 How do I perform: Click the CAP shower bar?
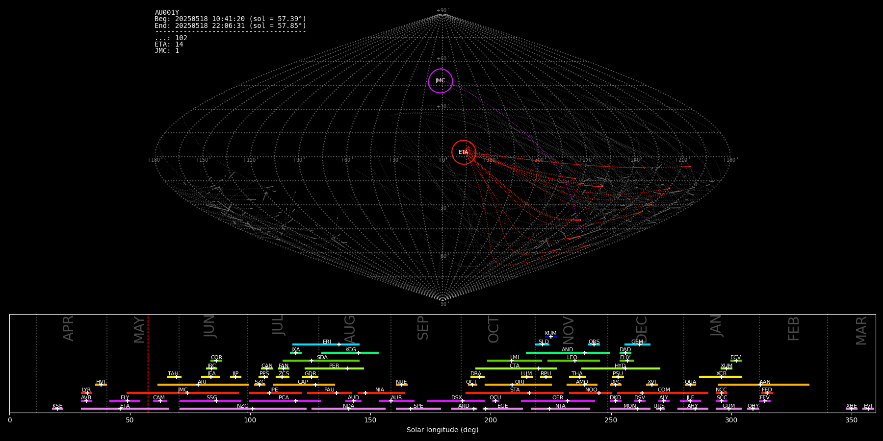304,385
